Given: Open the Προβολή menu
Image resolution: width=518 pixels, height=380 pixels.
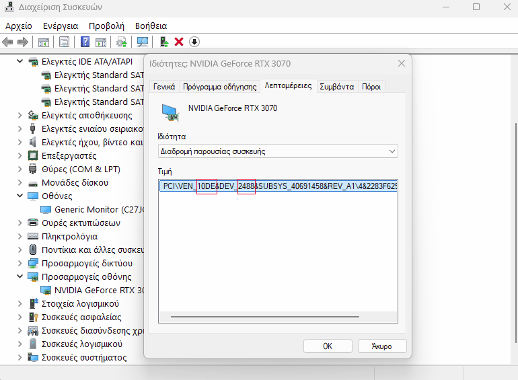Looking at the screenshot, I should (106, 26).
